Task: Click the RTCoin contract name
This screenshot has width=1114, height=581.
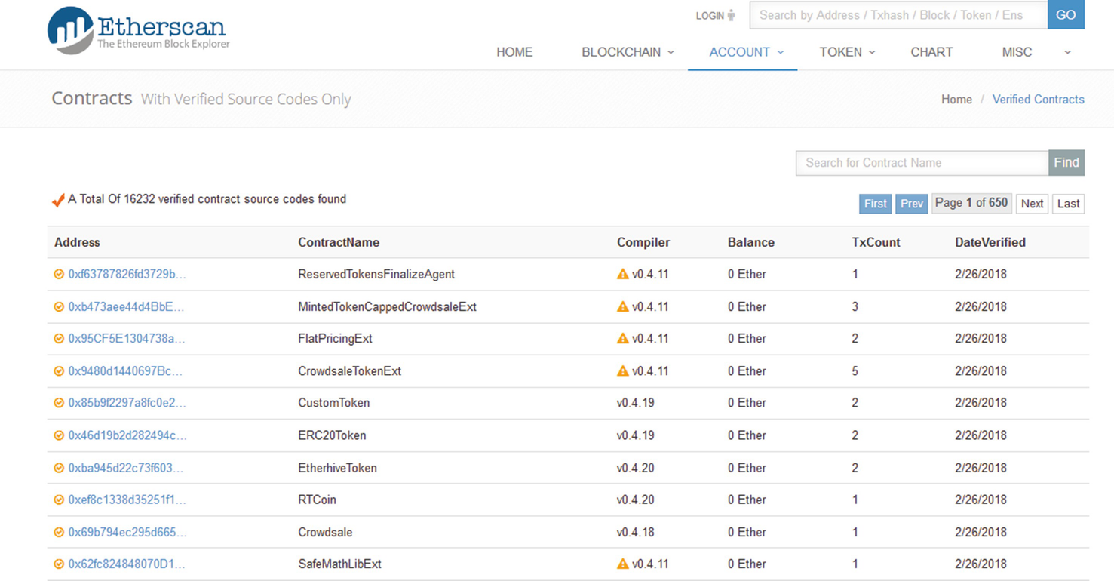Action: point(317,500)
